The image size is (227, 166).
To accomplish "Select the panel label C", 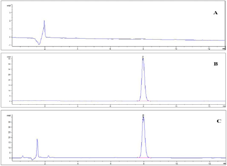I will [219, 121].
